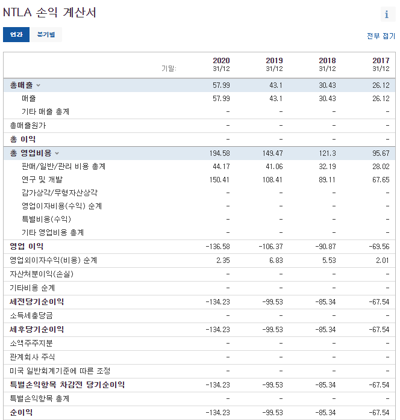The width and height of the screenshot is (400, 420).
Task: Click the 자산처분이익(손실) row label
Action: (x=42, y=274)
